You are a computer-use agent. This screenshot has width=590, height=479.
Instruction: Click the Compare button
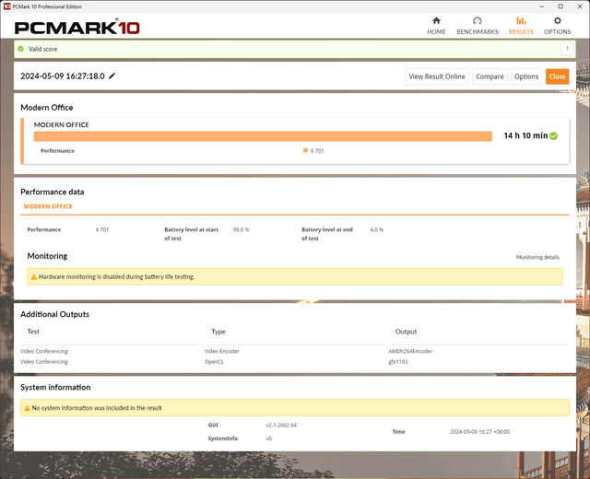point(490,76)
